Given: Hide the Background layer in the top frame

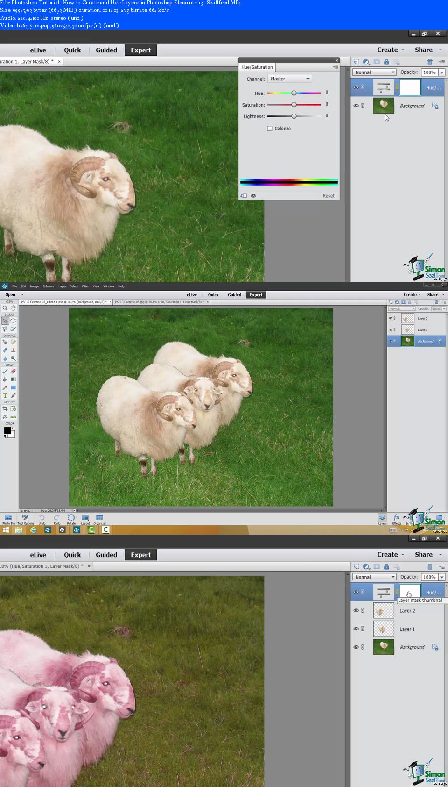Looking at the screenshot, I should point(356,106).
